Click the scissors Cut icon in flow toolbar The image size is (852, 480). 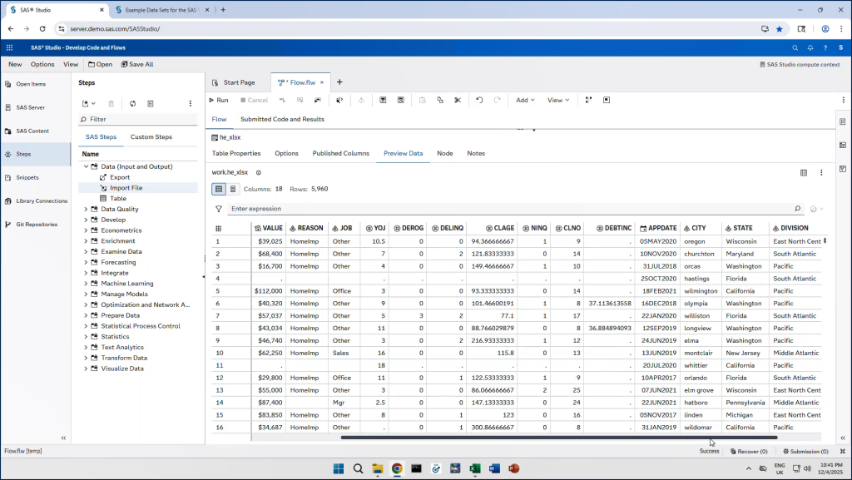tap(458, 100)
